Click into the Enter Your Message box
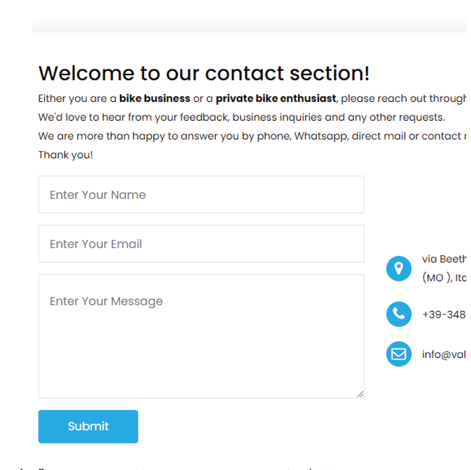Image resolution: width=471 pixels, height=470 pixels. click(201, 335)
